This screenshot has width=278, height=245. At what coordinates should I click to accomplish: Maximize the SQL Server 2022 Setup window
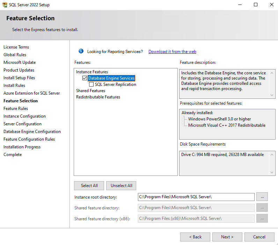click(256, 5)
